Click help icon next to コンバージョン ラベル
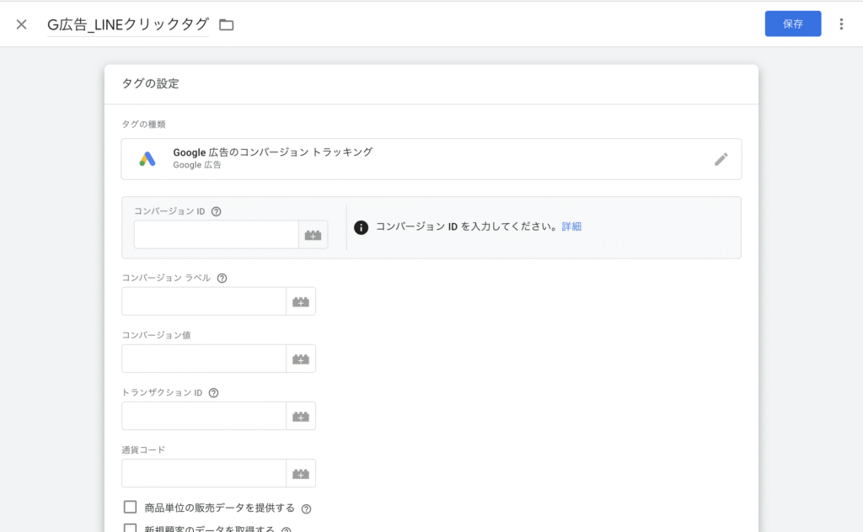This screenshot has height=532, width=863. (x=222, y=278)
